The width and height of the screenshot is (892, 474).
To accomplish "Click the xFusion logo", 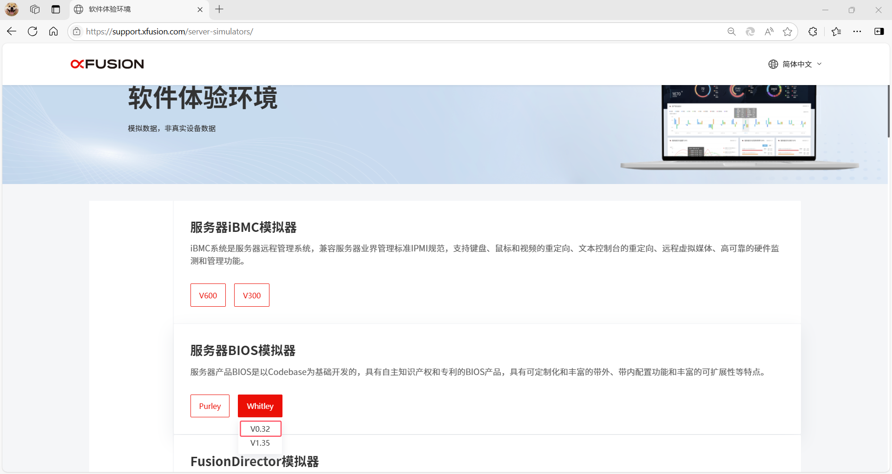I will coord(107,64).
